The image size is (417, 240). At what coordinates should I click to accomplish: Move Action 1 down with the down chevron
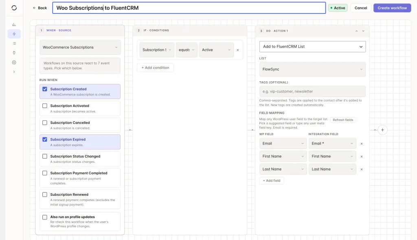[x=363, y=31]
